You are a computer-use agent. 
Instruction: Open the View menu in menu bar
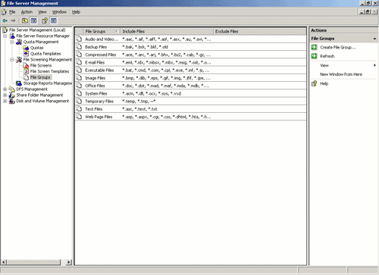[42, 12]
